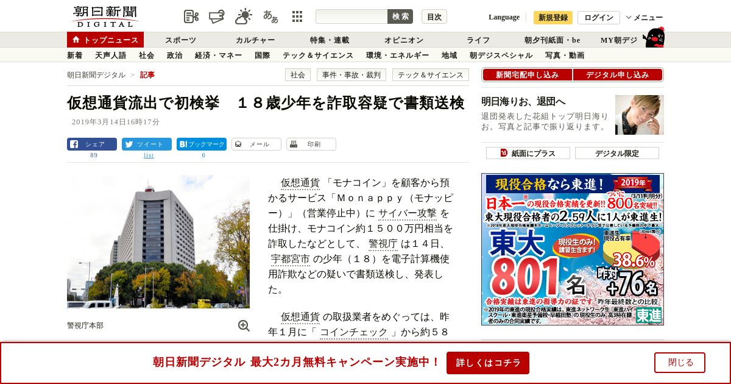
Task: Go to 経済・マネー section
Action: click(x=219, y=55)
